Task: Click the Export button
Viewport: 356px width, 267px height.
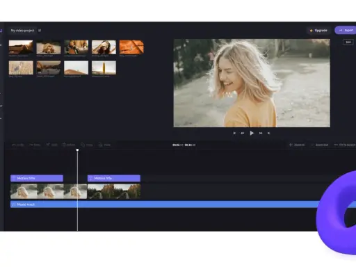Action: (346, 30)
